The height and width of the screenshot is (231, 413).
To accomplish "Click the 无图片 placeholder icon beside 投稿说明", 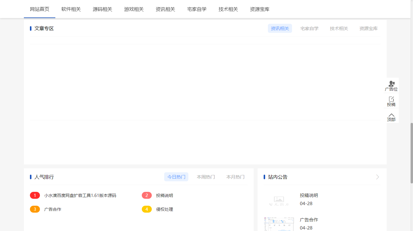I will click(x=278, y=200).
